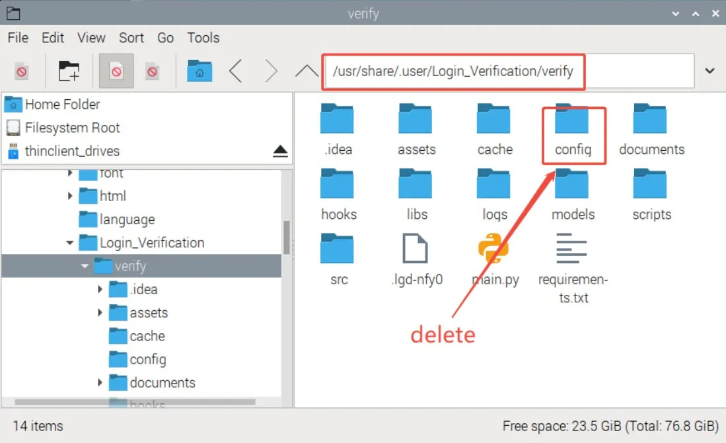Expand the assets folder in tree
Screen dimensions: 726x443
click(100, 313)
